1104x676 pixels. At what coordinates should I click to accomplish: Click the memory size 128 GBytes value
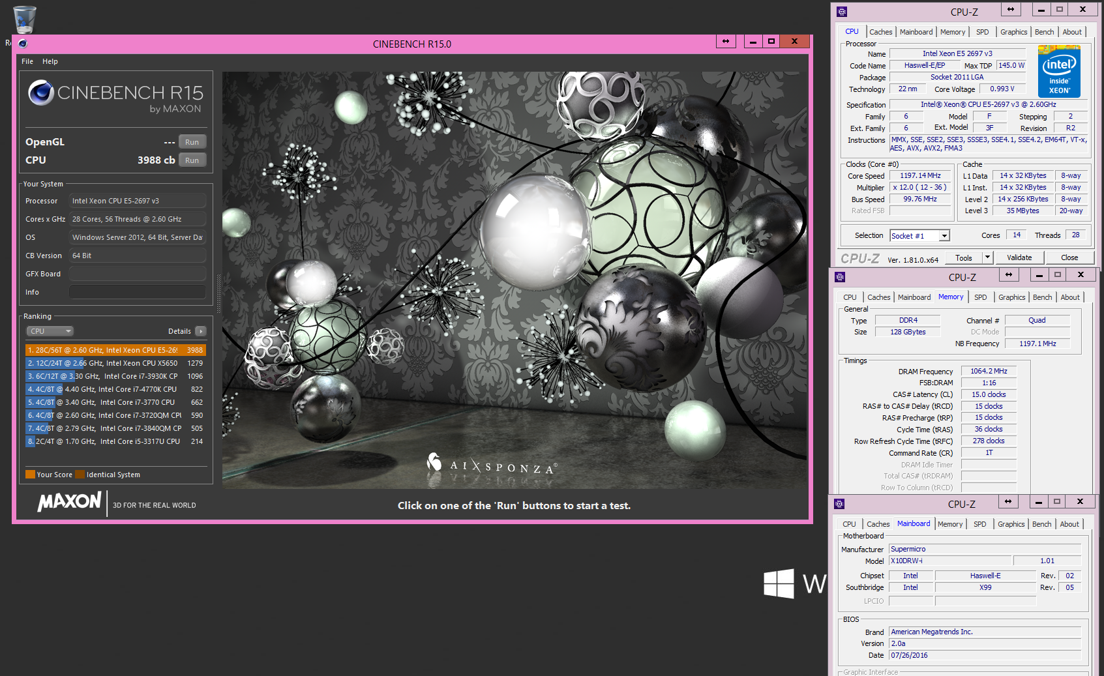(x=908, y=332)
